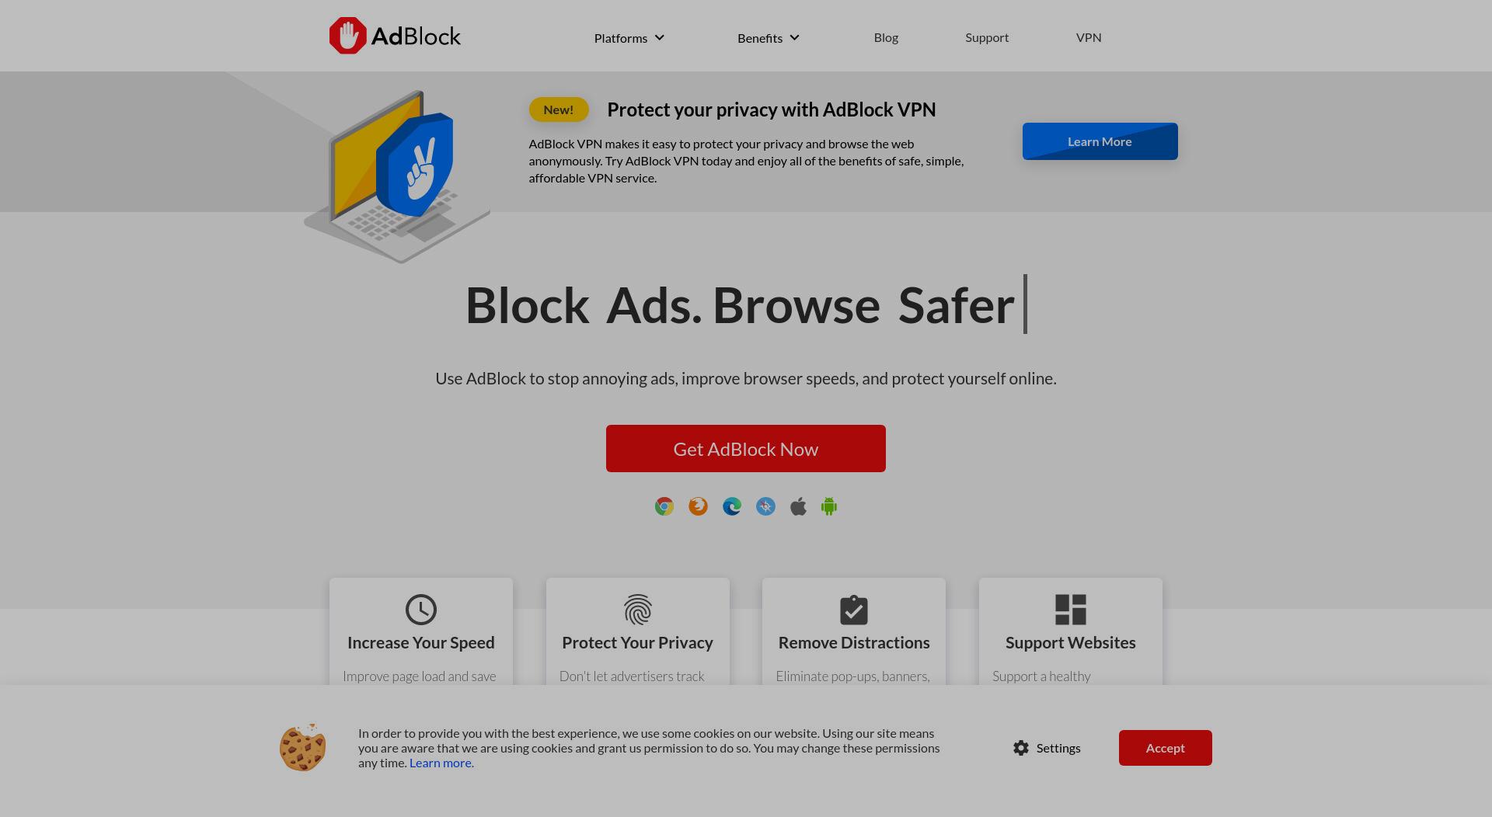The height and width of the screenshot is (817, 1492).
Task: Click the Support Websites card
Action: [x=1070, y=631]
